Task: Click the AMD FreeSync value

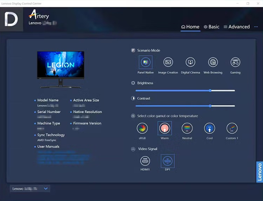Action: click(47, 140)
